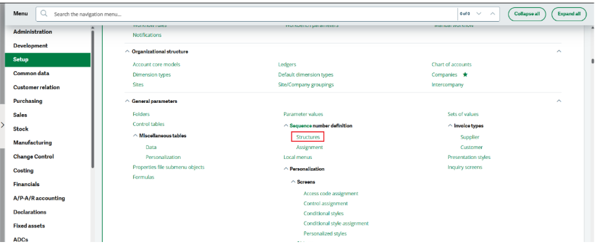
Task: Open the Intercompany link
Action: 447,85
